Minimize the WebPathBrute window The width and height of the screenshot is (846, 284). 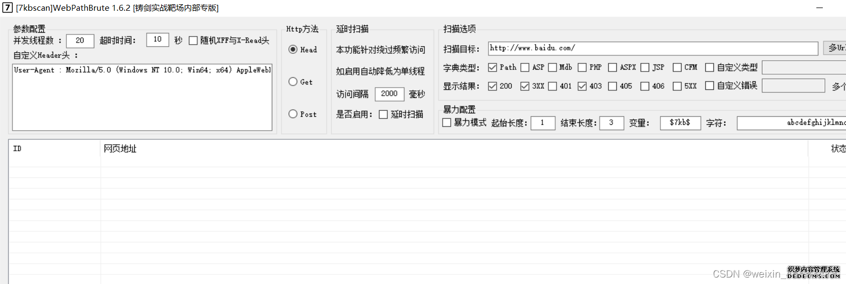819,8
